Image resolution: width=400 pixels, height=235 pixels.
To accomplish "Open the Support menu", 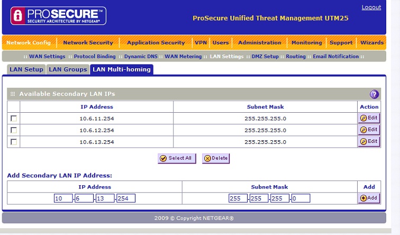I will pyautogui.click(x=341, y=43).
